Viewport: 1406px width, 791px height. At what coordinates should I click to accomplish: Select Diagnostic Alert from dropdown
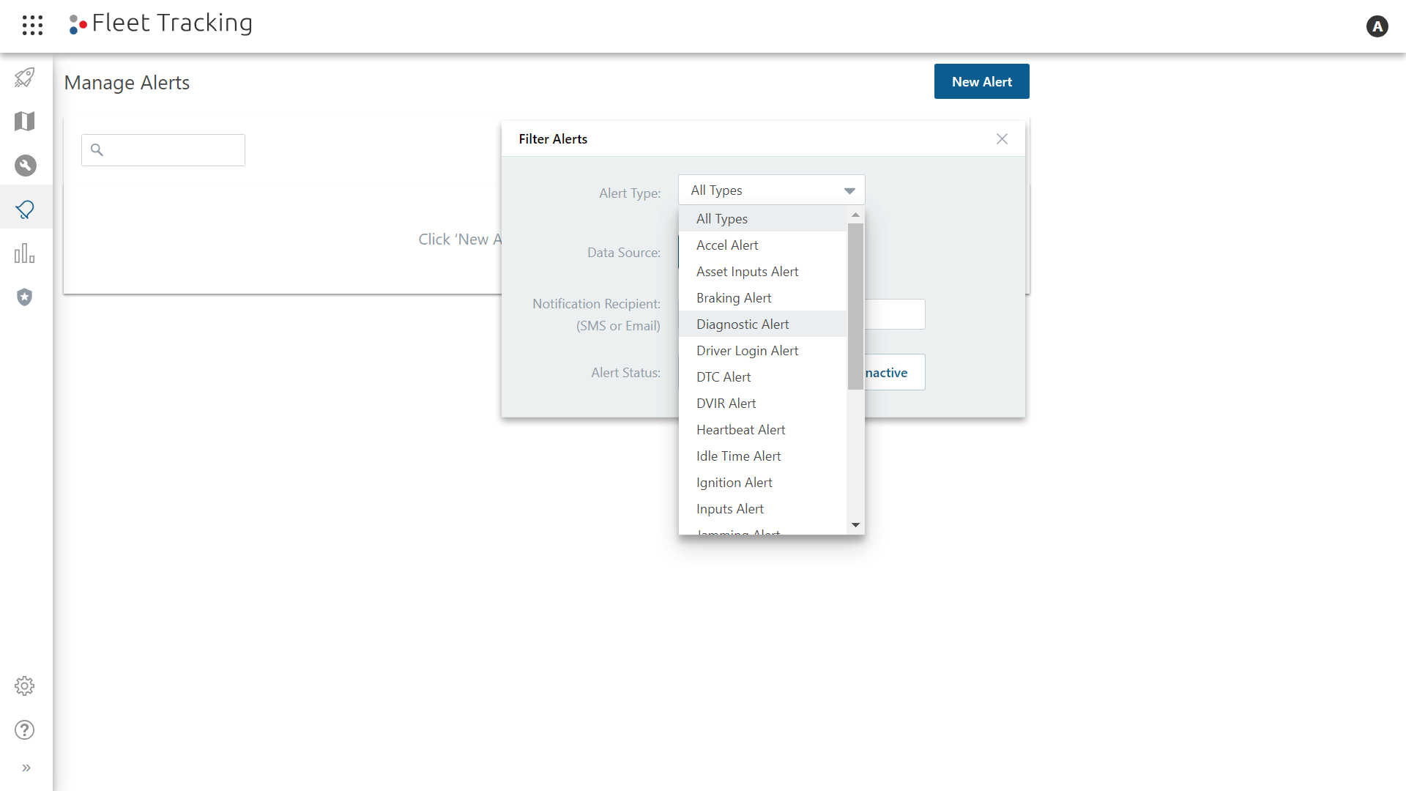pyautogui.click(x=743, y=322)
